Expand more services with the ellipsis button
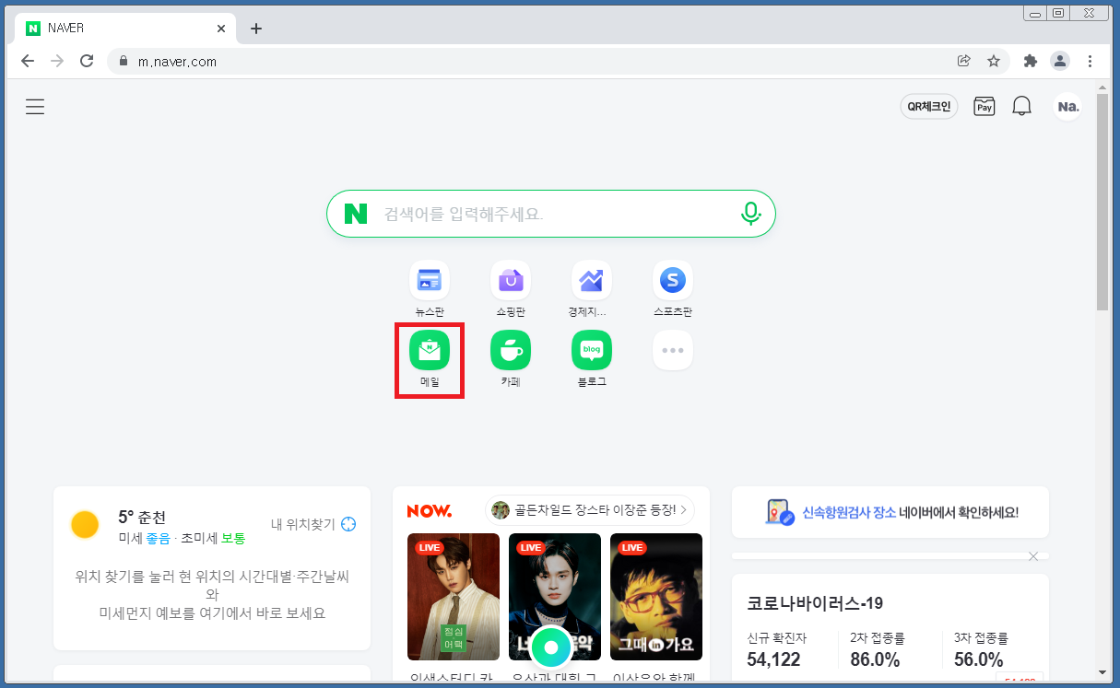The height and width of the screenshot is (688, 1120). pos(672,350)
